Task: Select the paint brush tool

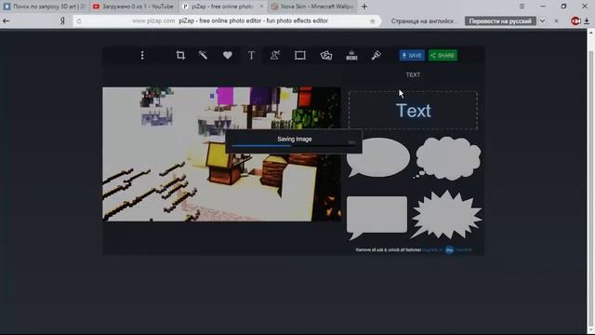Action: tap(376, 56)
